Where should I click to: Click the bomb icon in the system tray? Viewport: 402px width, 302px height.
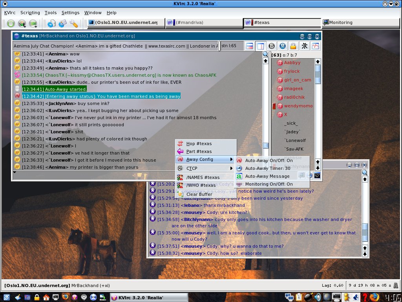[308, 297]
